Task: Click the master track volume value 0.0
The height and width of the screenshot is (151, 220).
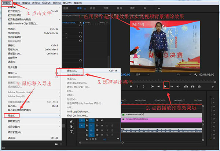Action: click(x=105, y=139)
